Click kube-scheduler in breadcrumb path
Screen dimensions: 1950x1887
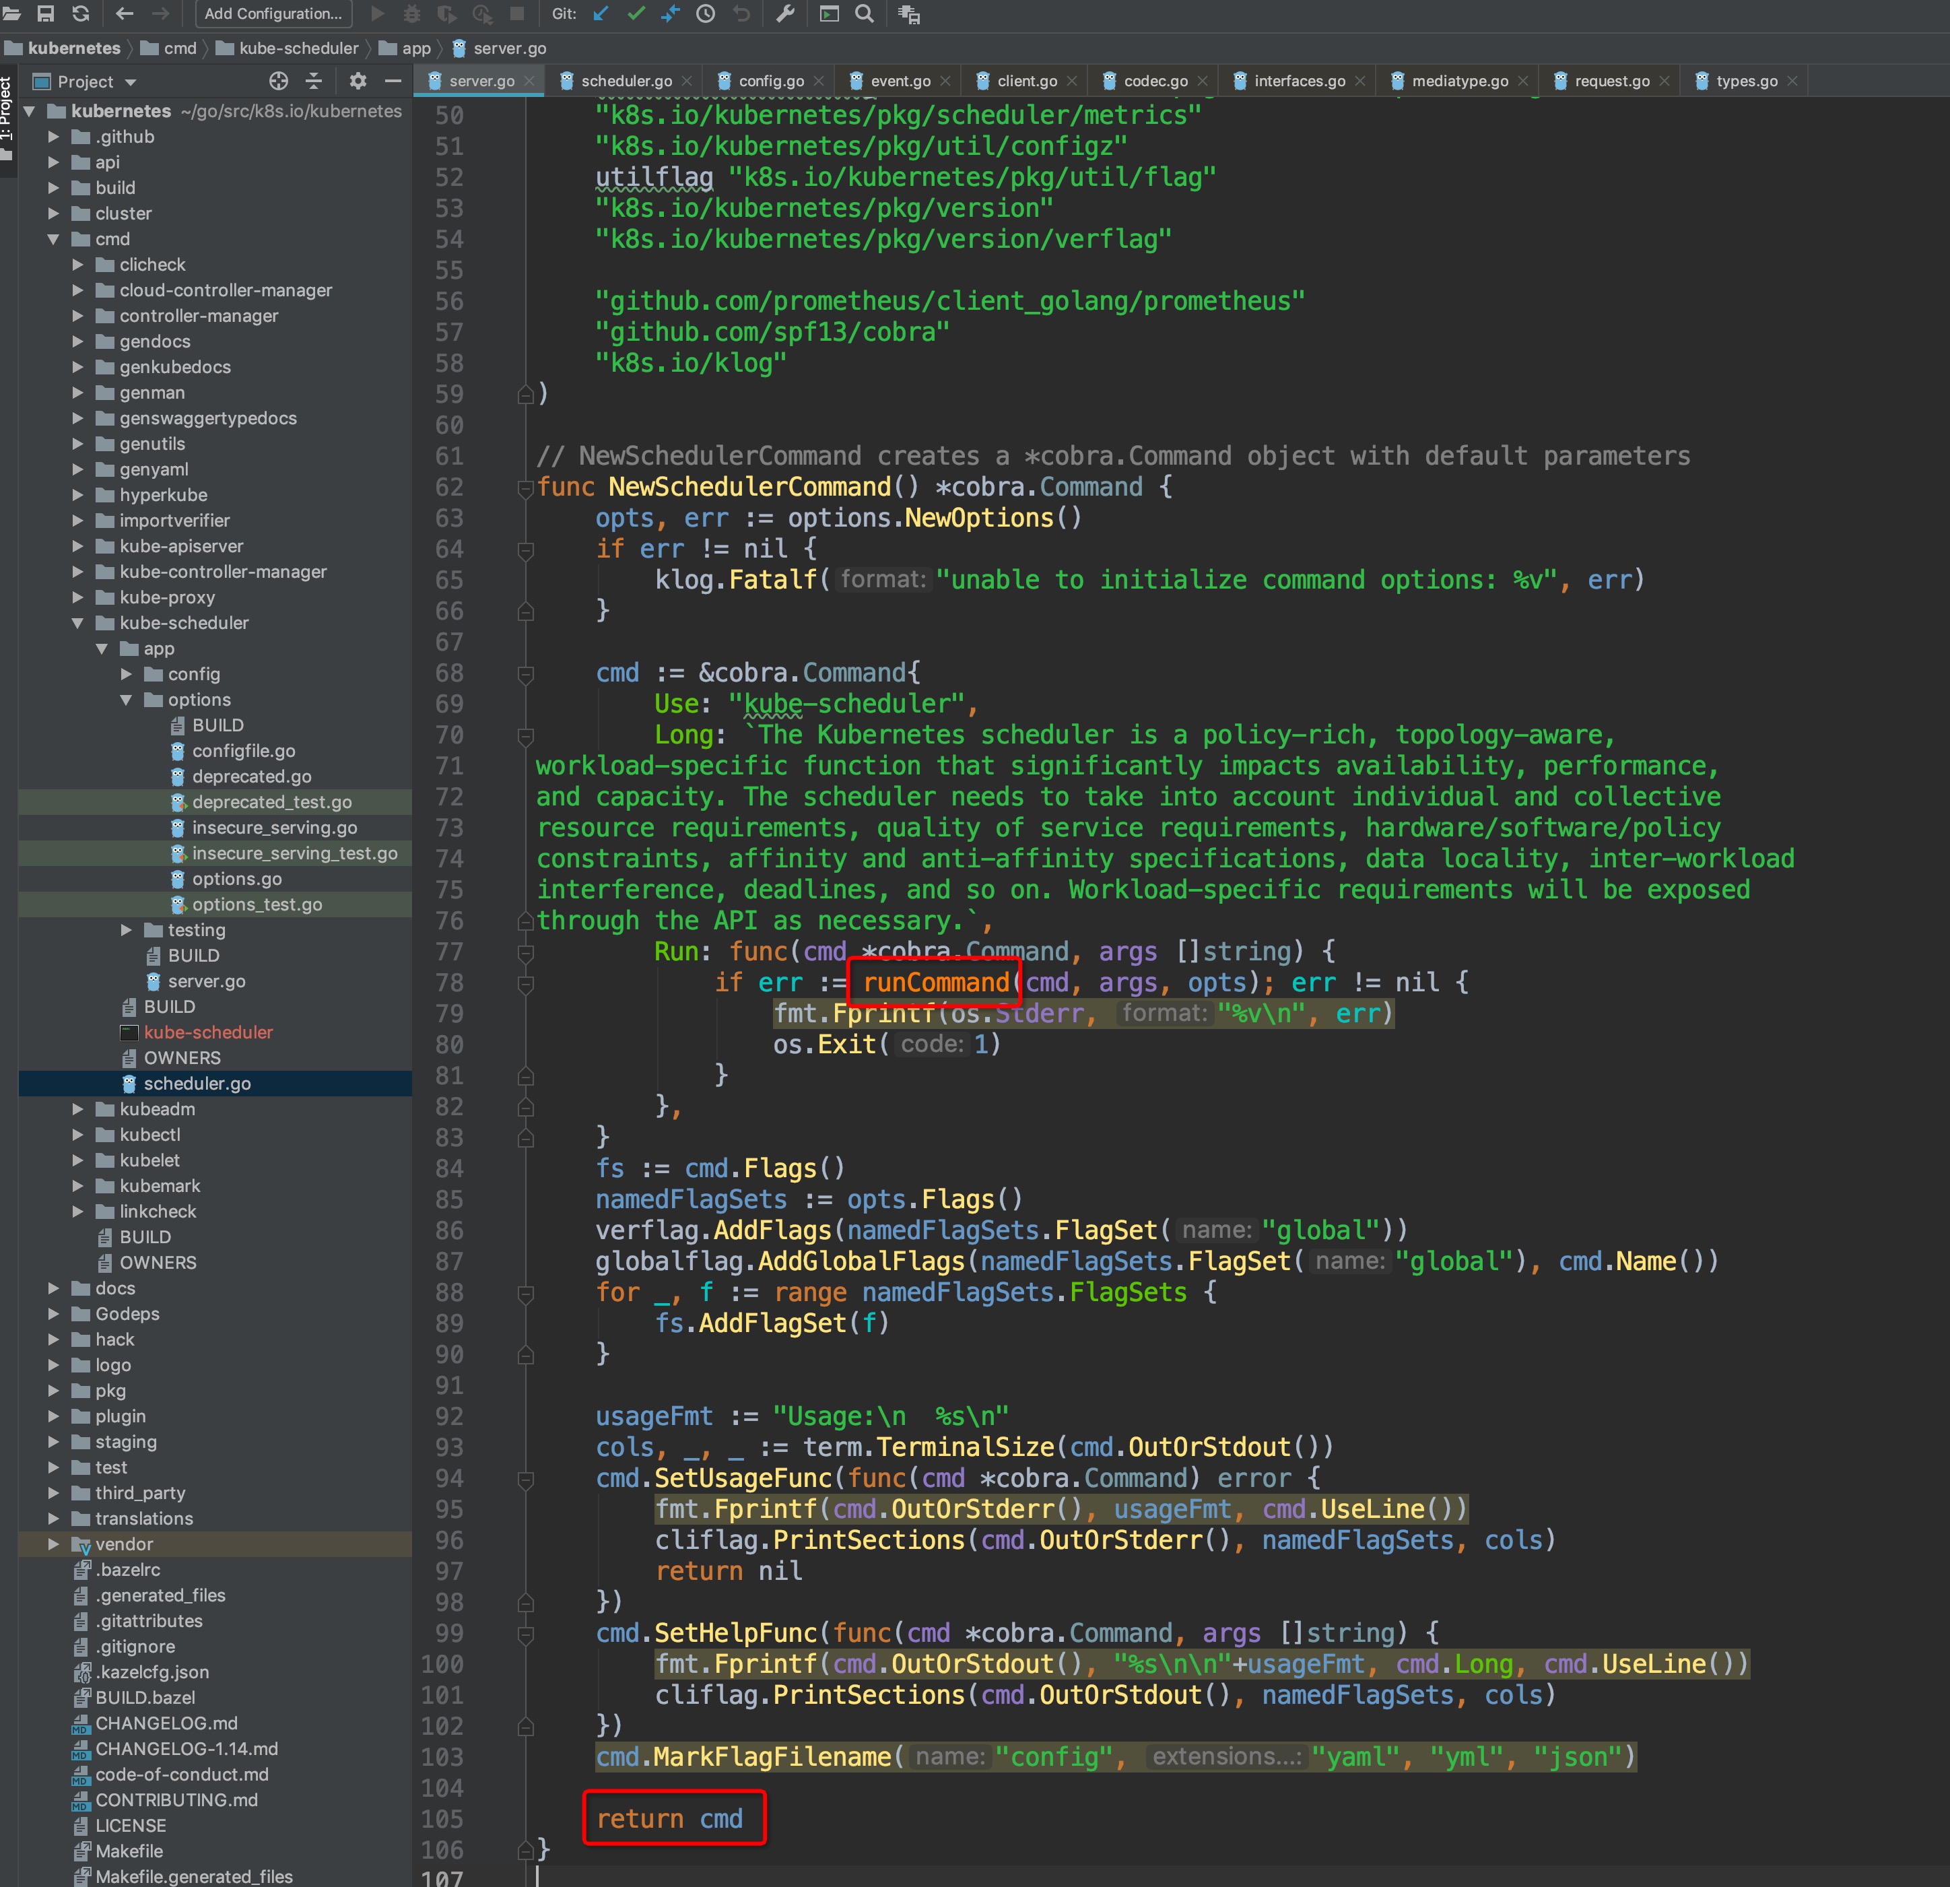[298, 48]
